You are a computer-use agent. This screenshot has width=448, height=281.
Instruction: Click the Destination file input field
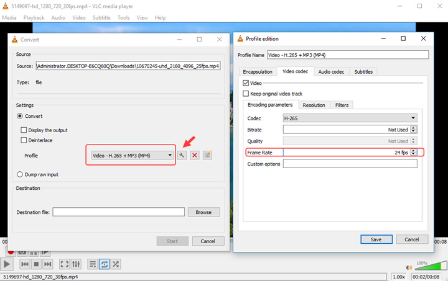(x=119, y=212)
